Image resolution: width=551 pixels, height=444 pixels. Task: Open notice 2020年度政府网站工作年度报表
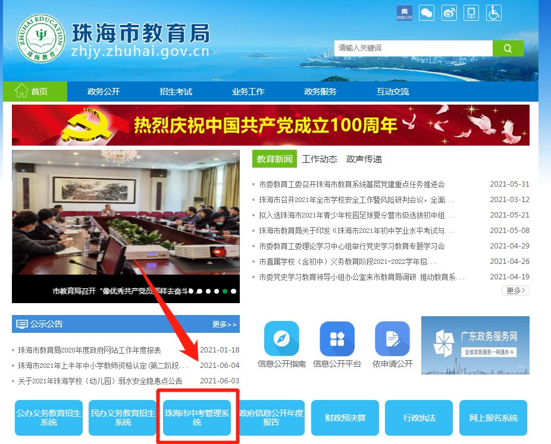(89, 350)
